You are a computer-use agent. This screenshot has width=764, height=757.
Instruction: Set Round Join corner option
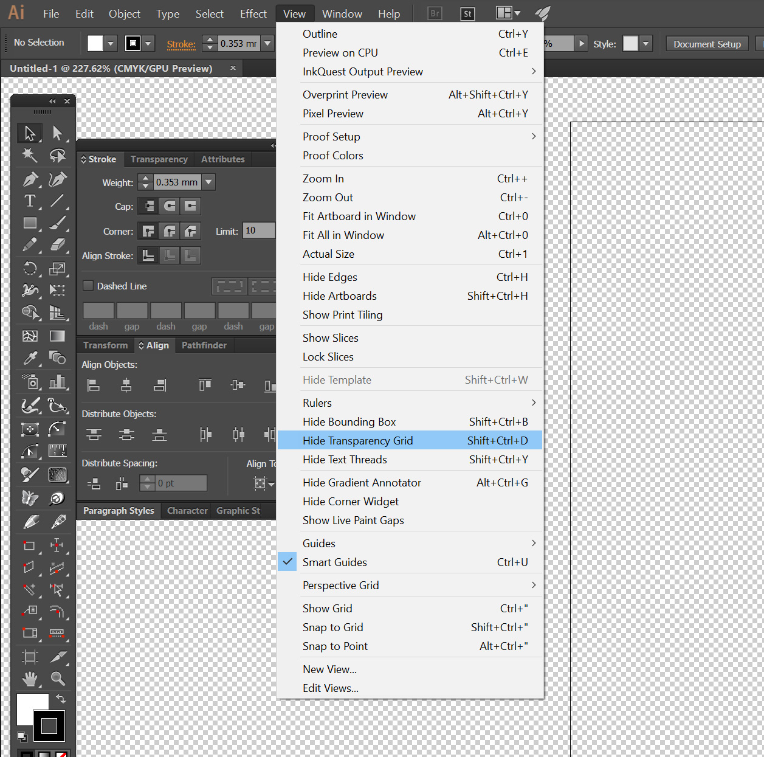[170, 231]
